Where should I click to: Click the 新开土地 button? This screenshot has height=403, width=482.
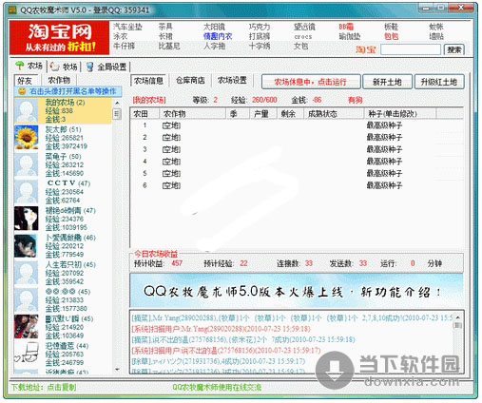(x=387, y=82)
